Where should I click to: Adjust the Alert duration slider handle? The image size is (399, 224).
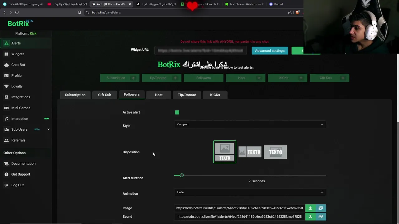click(x=182, y=175)
